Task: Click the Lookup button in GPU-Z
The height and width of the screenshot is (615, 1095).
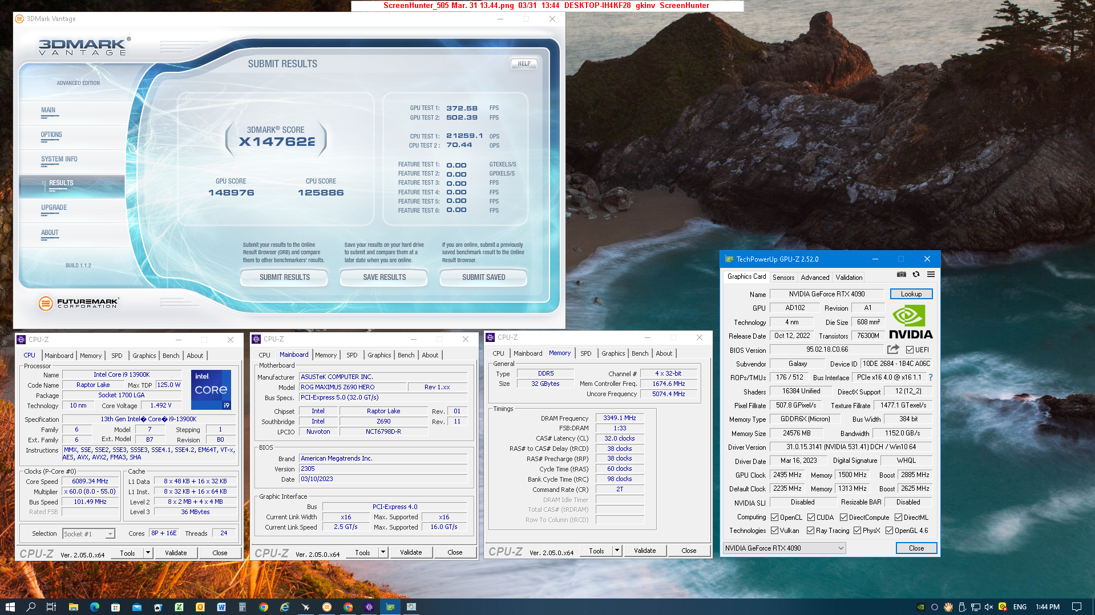Action: coord(911,294)
